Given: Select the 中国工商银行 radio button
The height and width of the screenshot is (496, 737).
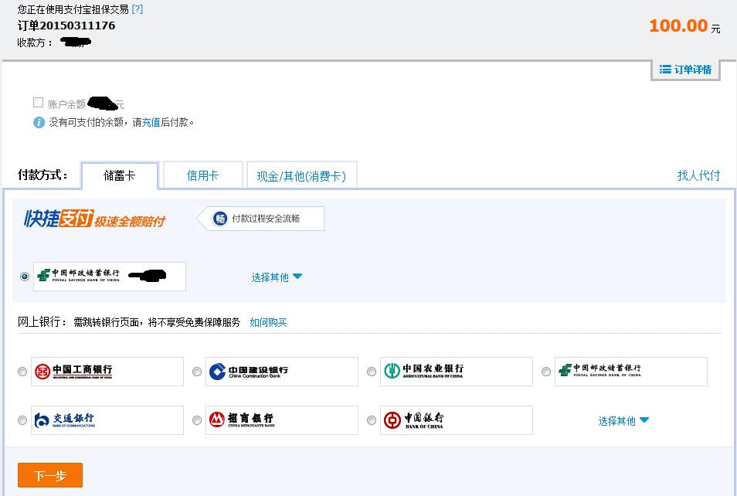Looking at the screenshot, I should coord(22,372).
